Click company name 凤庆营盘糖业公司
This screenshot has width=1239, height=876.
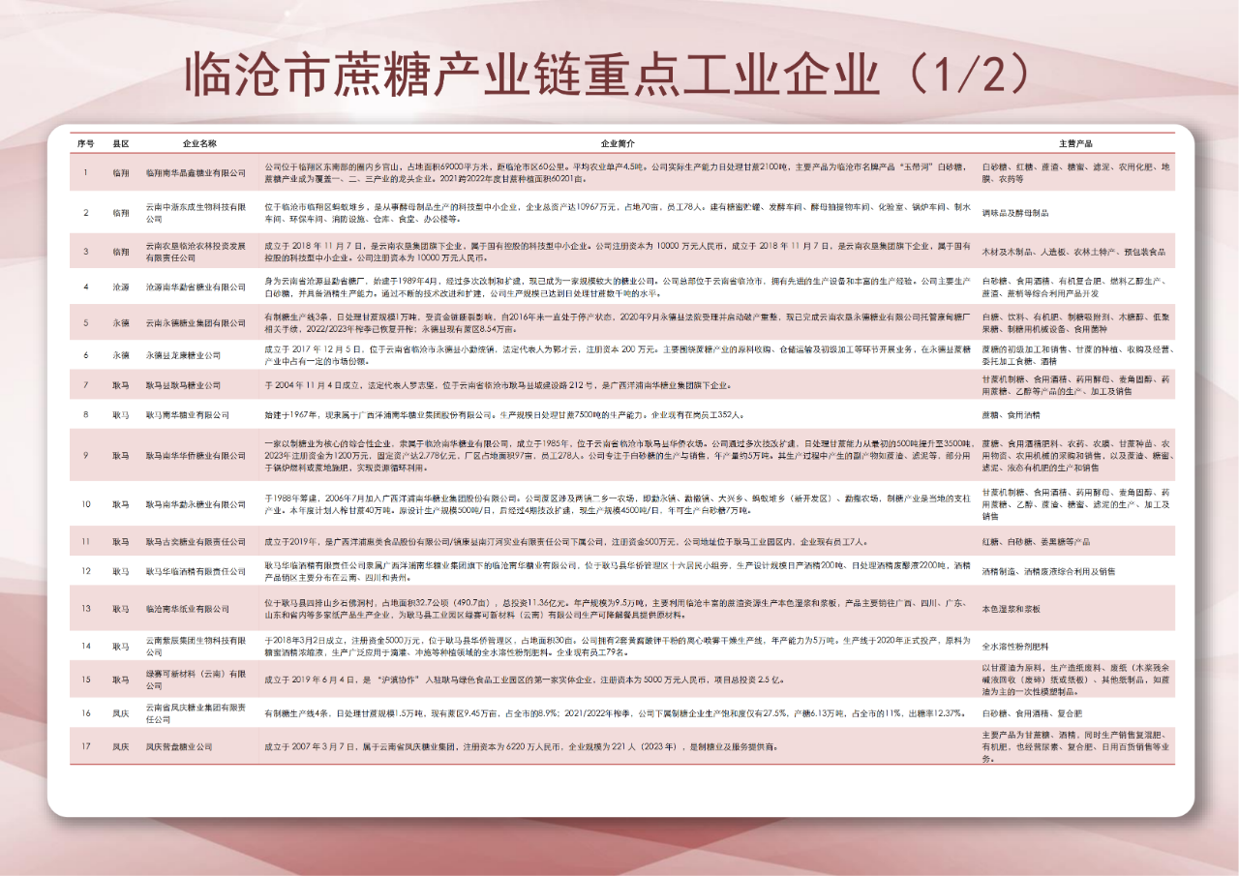pos(179,747)
